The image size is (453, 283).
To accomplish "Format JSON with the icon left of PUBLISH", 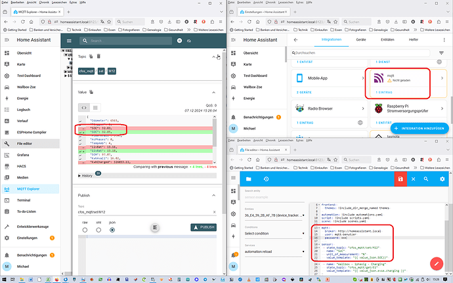I will [x=155, y=227].
